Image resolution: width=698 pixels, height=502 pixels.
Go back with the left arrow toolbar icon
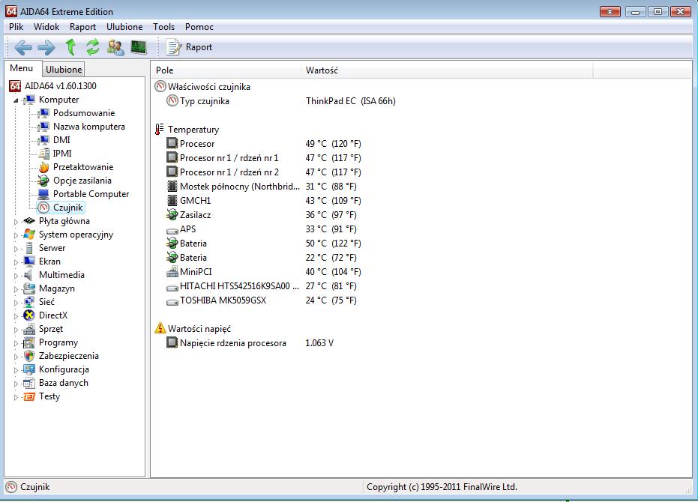(23, 47)
